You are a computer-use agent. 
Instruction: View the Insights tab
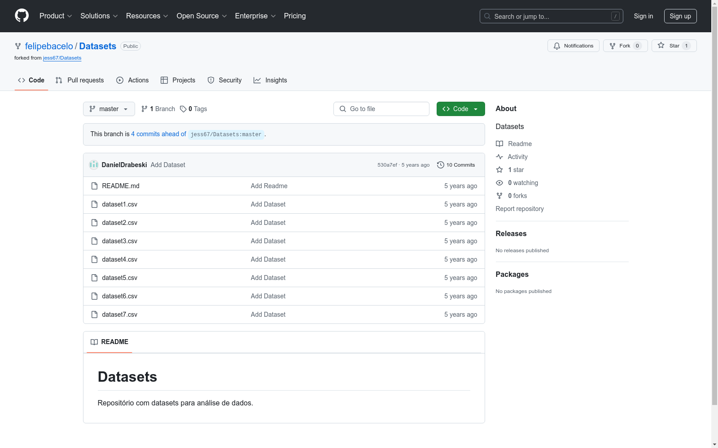click(270, 80)
